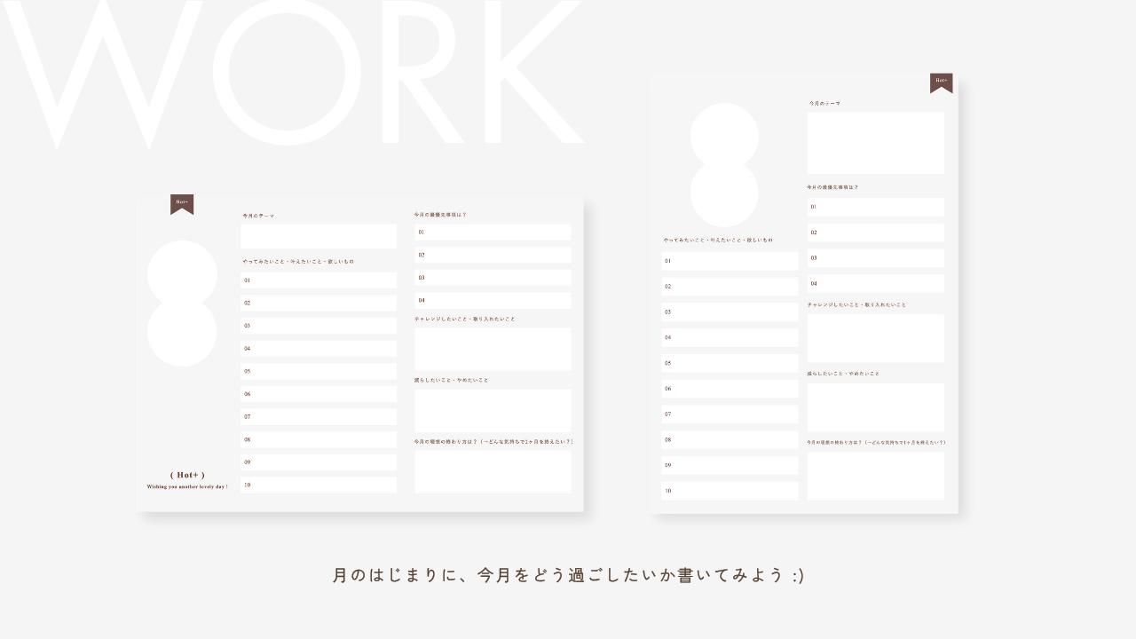Click the チャレンジしたいこと box on the portrait planner

(x=875, y=338)
